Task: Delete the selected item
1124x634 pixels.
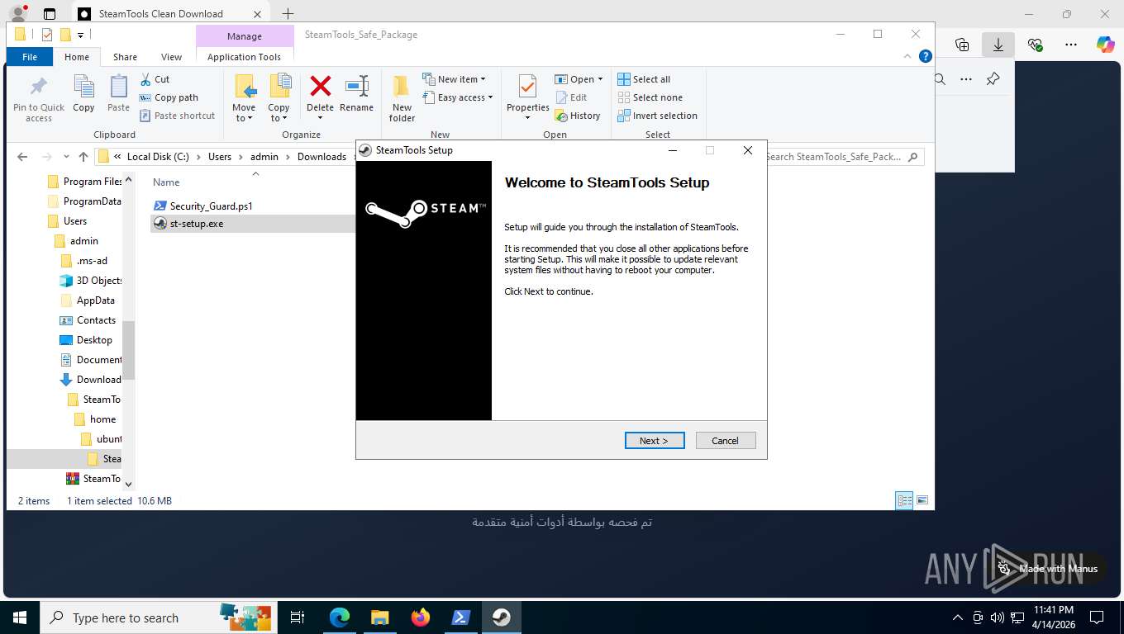Action: (x=320, y=97)
